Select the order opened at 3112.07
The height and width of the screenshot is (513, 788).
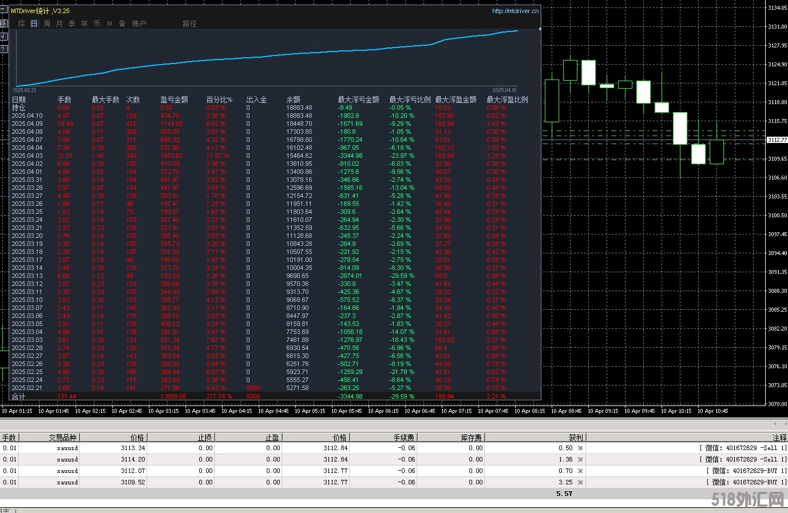pos(394,471)
